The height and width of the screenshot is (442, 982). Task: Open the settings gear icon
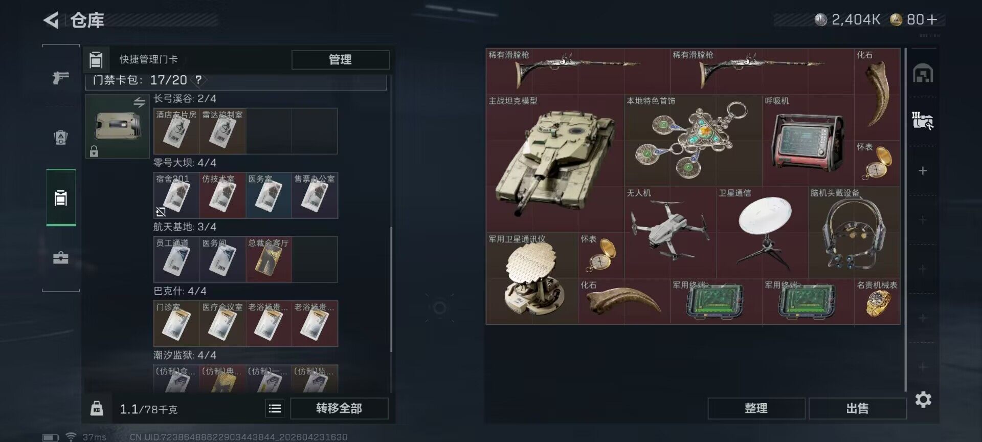(x=923, y=400)
